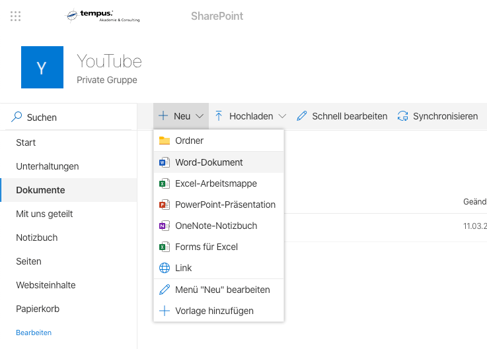Image resolution: width=487 pixels, height=349 pixels.
Task: Click the Bearbeiten navigation link
Action: click(x=34, y=333)
